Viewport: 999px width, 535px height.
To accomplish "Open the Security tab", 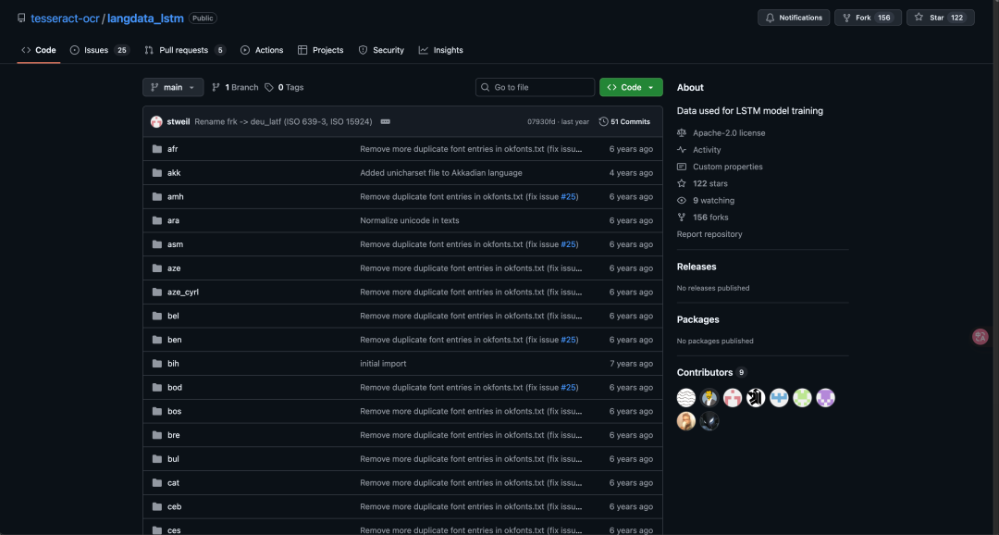I will tap(381, 50).
